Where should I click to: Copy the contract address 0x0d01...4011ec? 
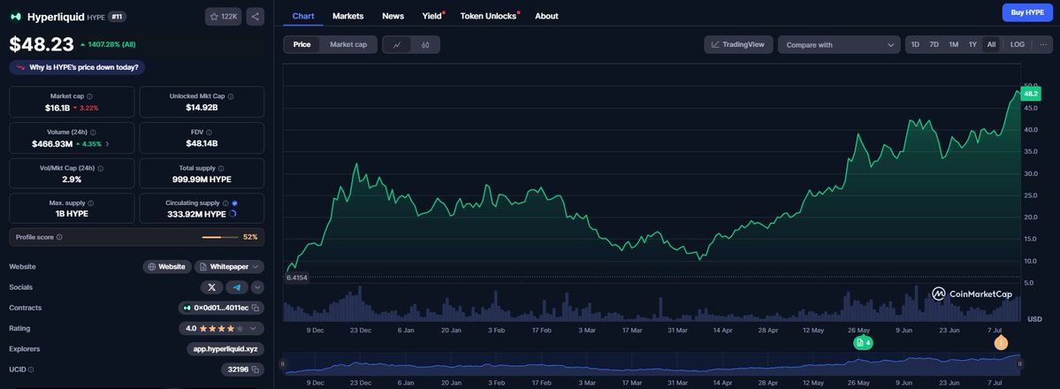(255, 308)
